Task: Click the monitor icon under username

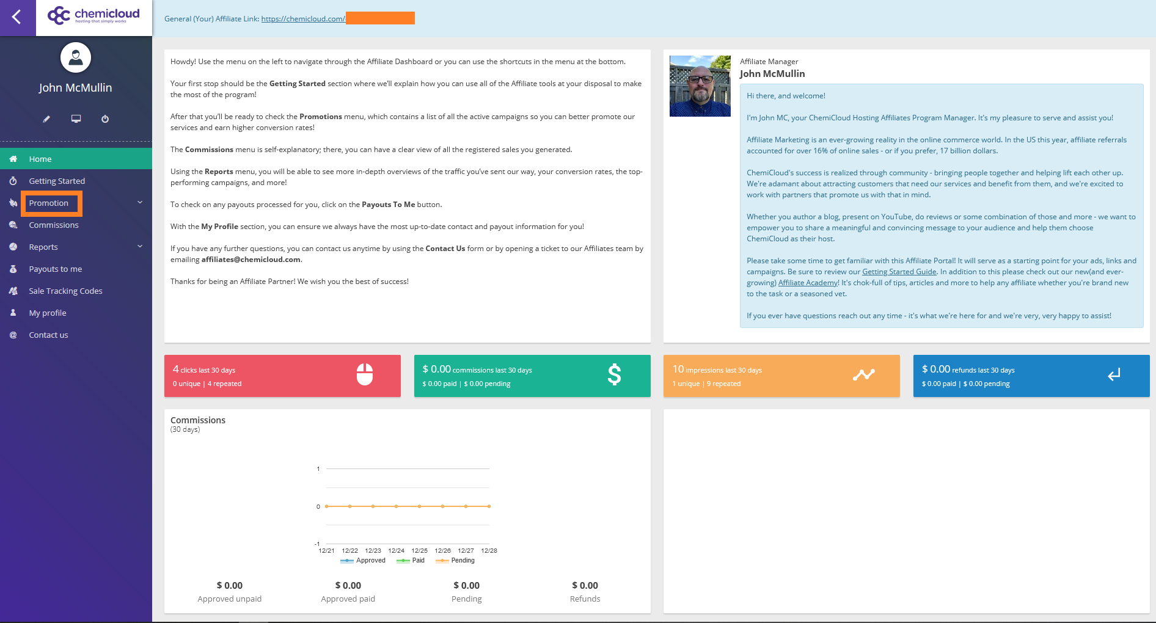Action: click(x=76, y=119)
